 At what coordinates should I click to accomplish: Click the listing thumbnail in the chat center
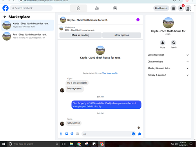pyautogui.click(x=100, y=50)
